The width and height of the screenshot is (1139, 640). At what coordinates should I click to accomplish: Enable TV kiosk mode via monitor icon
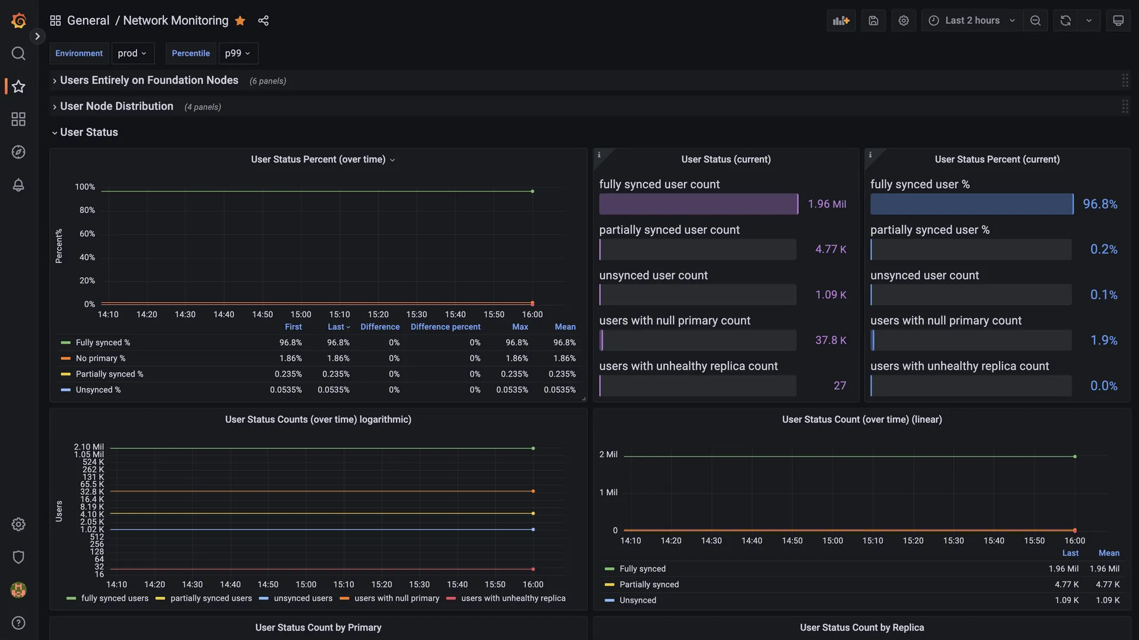(1119, 20)
